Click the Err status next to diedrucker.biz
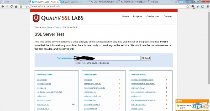 tap(73, 104)
